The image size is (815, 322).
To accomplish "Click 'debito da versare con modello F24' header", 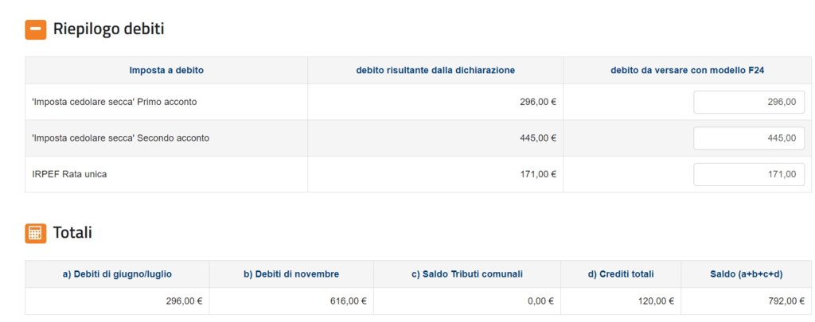I will point(687,71).
